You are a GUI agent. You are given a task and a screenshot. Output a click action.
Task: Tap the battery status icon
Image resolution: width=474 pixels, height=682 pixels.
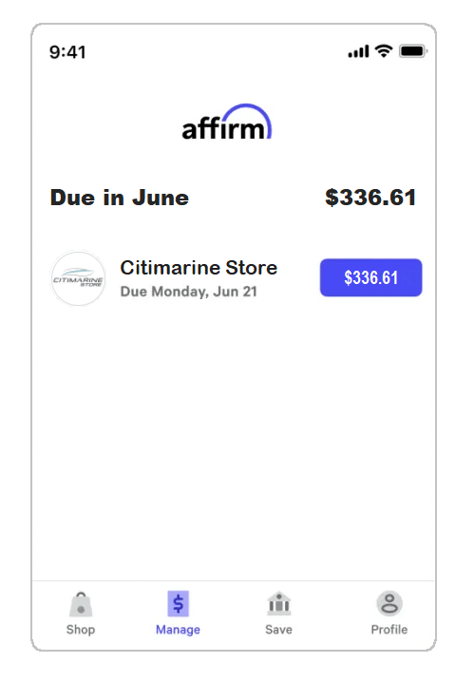pyautogui.click(x=413, y=51)
